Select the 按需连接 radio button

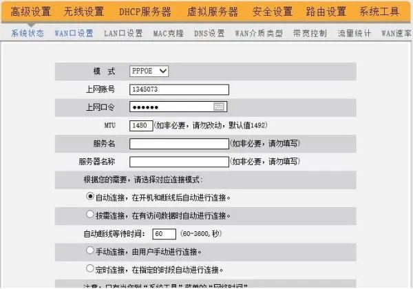pos(89,214)
